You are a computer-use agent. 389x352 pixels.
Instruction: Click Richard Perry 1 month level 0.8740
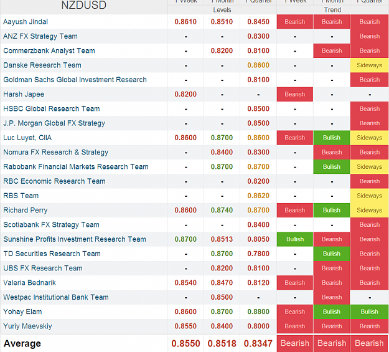click(222, 210)
